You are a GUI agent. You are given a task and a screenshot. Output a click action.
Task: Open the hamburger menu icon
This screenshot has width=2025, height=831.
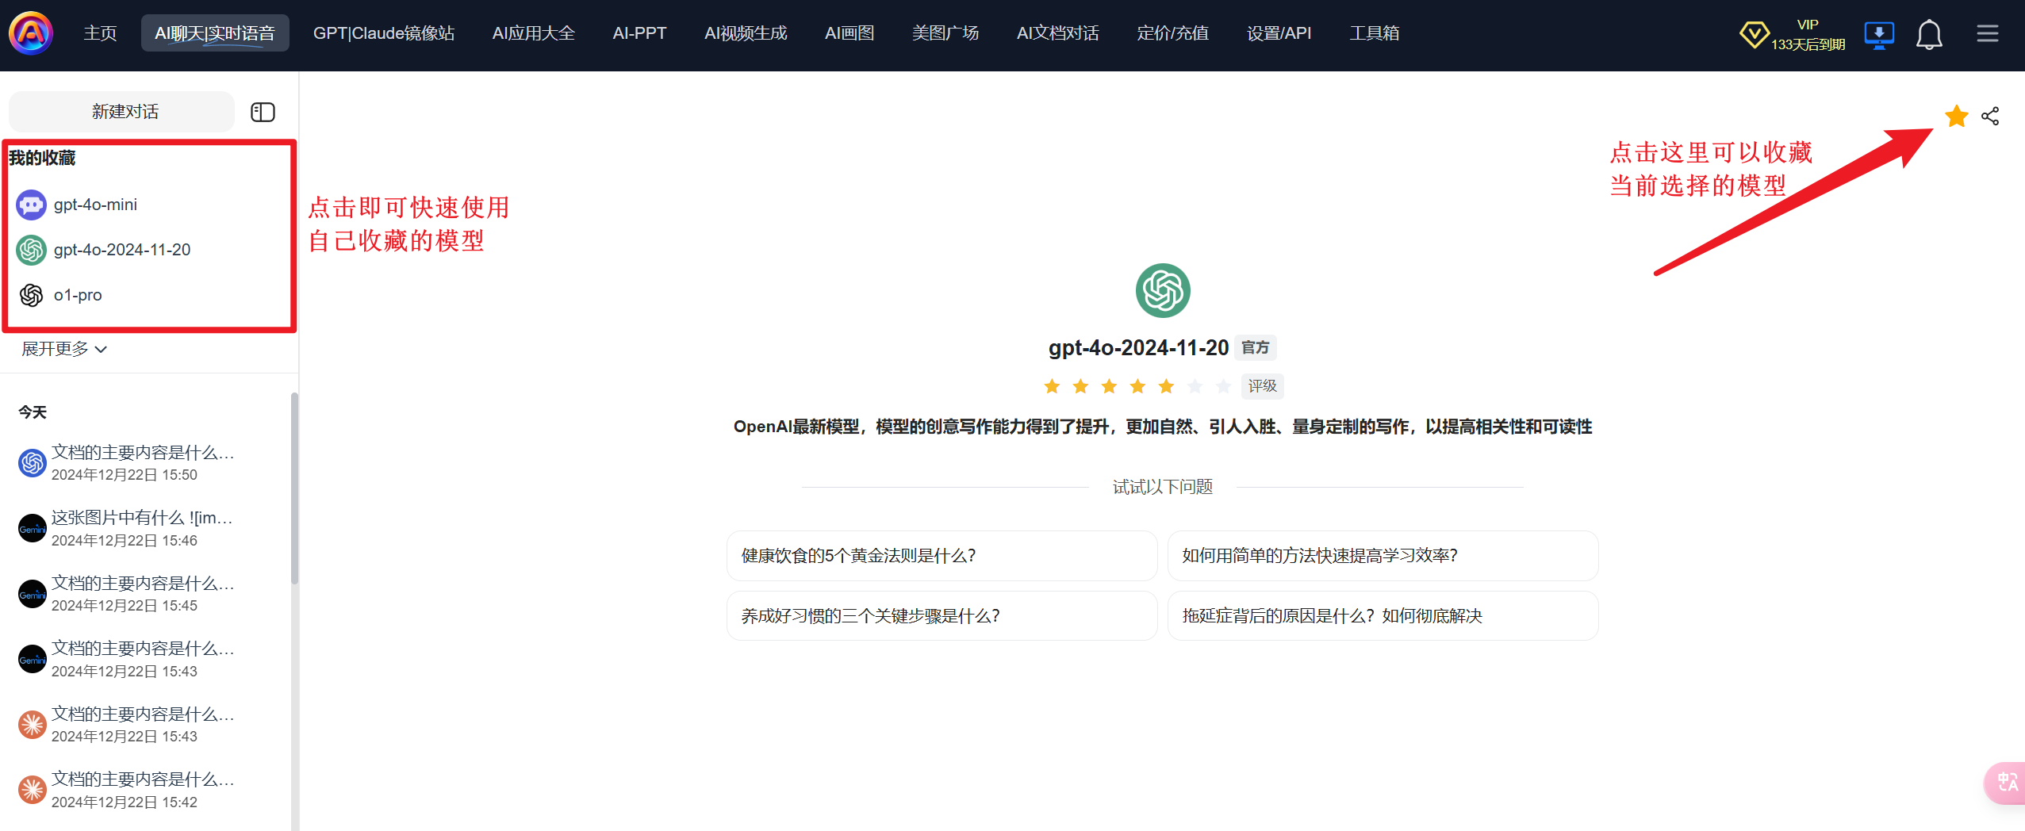pos(1988,33)
